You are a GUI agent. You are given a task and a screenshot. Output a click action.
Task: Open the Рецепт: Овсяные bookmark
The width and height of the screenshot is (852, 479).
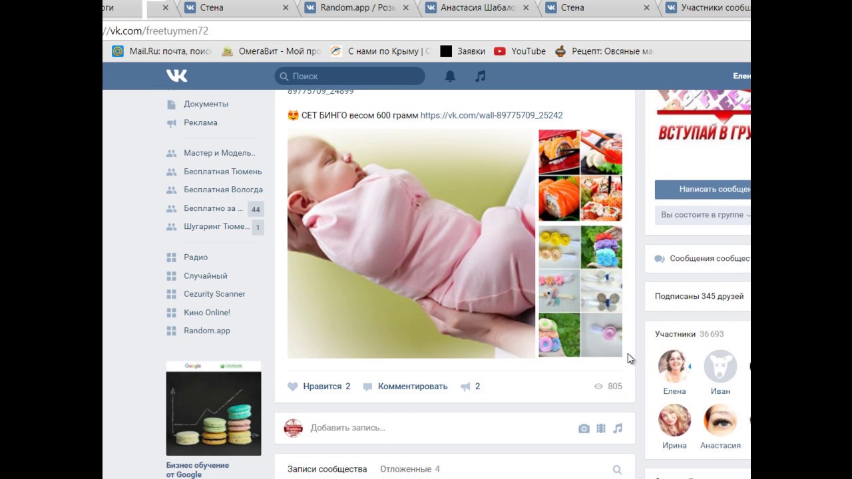(604, 51)
